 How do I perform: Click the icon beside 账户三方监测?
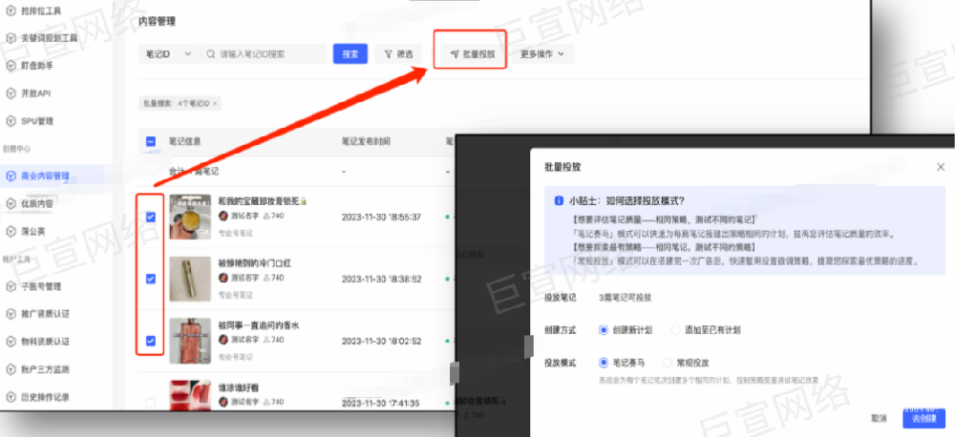point(11,369)
